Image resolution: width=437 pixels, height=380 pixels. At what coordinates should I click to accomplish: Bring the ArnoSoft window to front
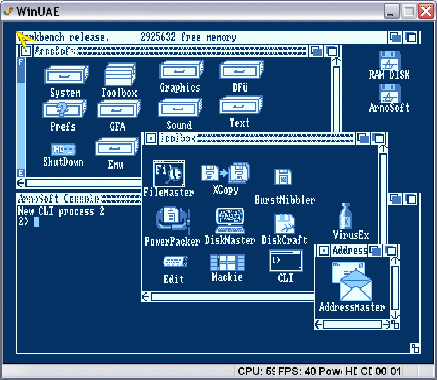[331, 52]
